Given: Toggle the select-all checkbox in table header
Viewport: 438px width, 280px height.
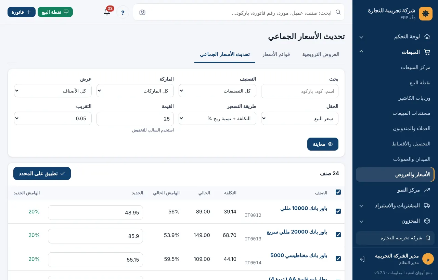Looking at the screenshot, I should click(x=338, y=192).
